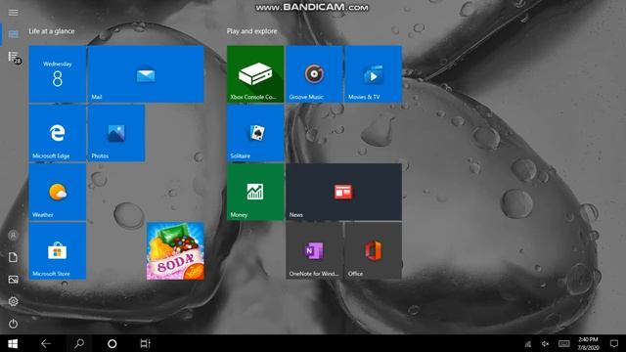Launch the Microsoft Edge tile
The width and height of the screenshot is (626, 352).
click(x=58, y=133)
